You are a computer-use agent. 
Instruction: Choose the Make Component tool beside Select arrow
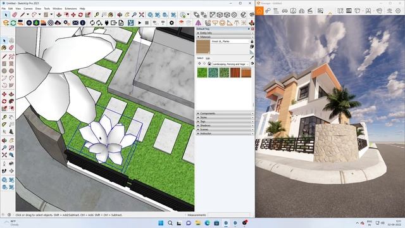tap(11, 41)
